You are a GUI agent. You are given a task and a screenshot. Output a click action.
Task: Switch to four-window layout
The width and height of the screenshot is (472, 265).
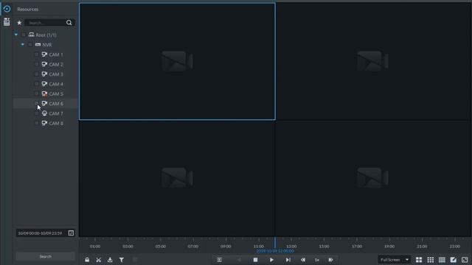tap(419, 260)
